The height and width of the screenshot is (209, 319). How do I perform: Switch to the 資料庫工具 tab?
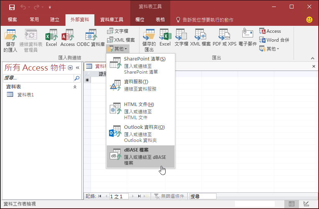click(112, 20)
